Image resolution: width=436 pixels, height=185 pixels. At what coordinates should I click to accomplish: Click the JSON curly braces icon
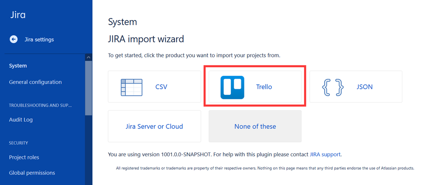(333, 87)
